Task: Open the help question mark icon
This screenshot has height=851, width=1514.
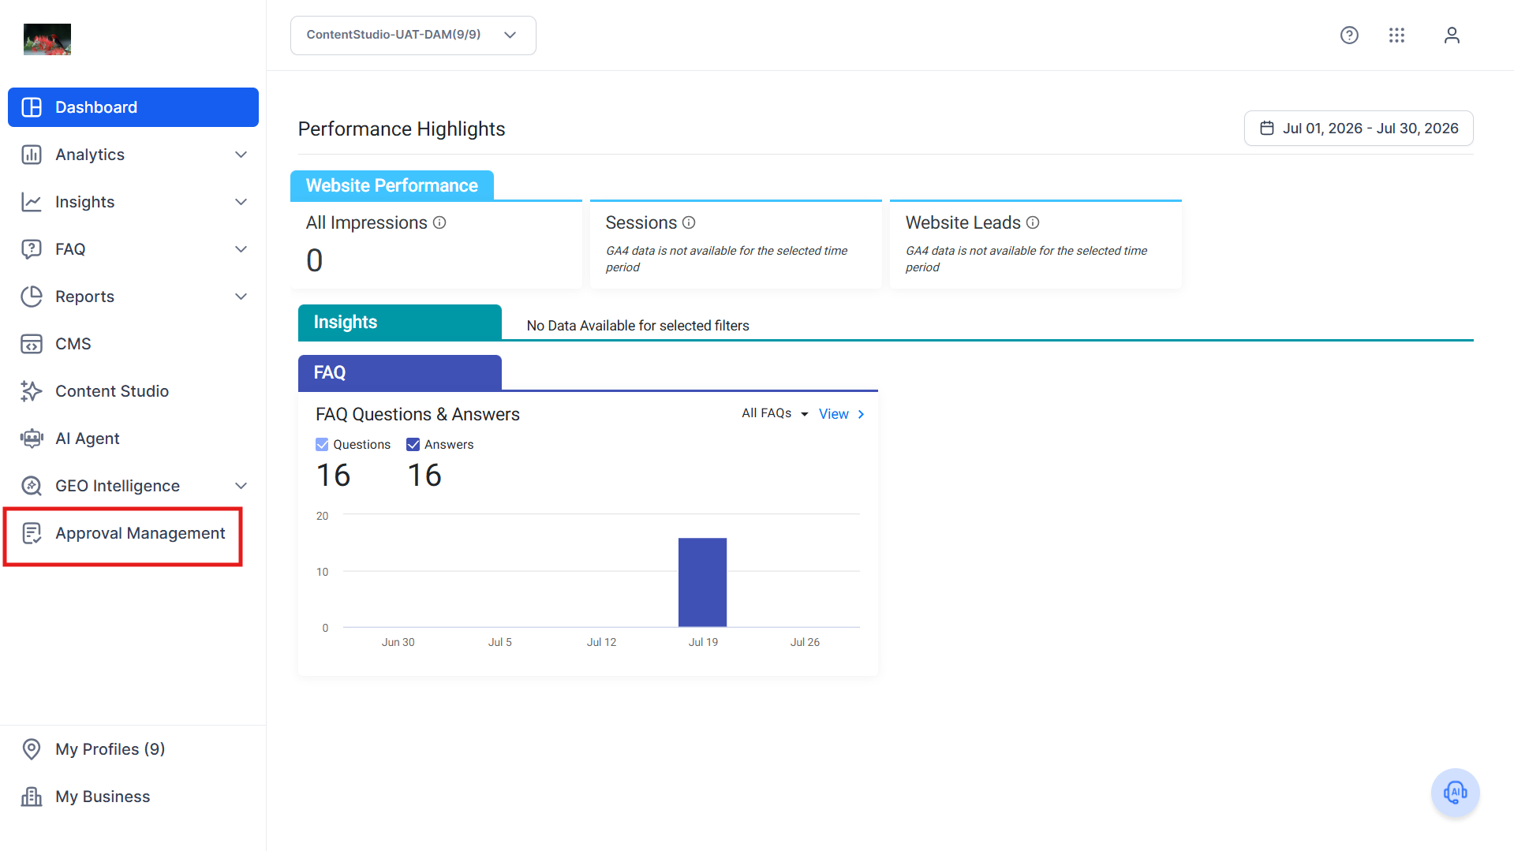Action: 1349,35
